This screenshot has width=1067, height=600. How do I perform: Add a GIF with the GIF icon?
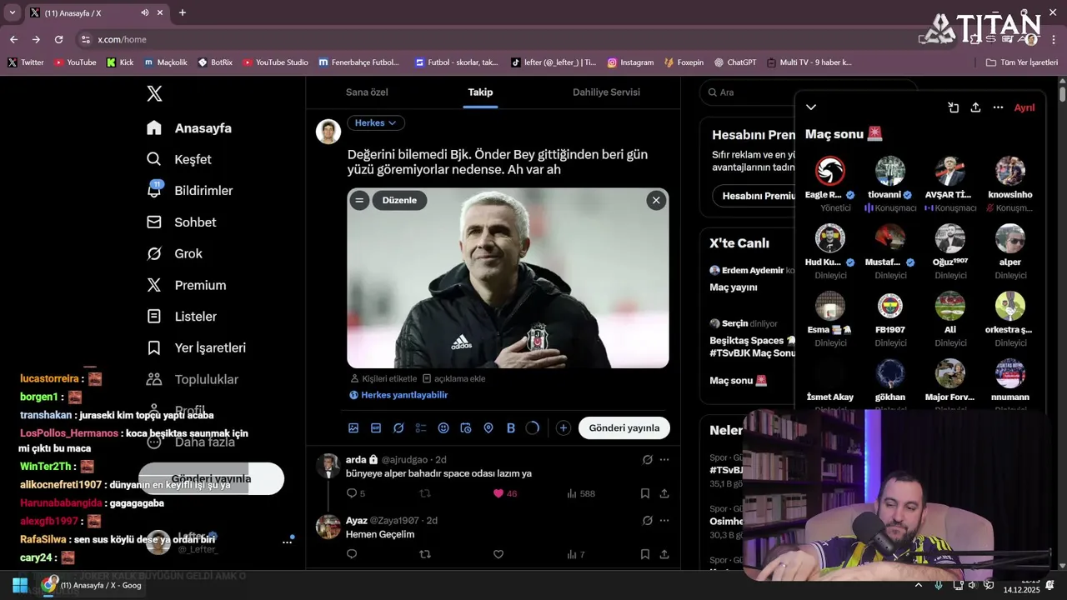pyautogui.click(x=376, y=427)
